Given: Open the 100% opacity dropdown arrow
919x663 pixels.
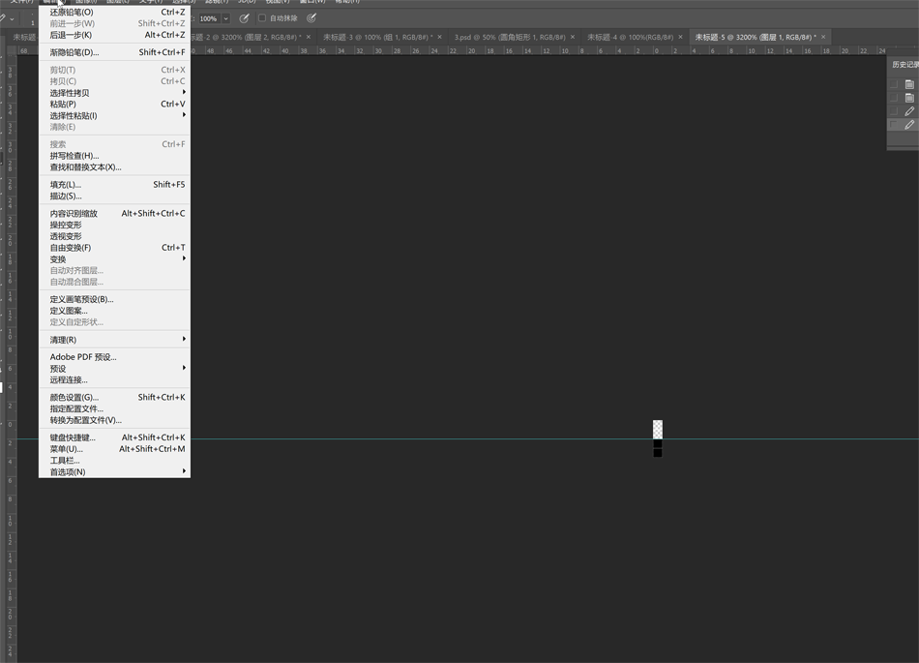Looking at the screenshot, I should pos(225,18).
